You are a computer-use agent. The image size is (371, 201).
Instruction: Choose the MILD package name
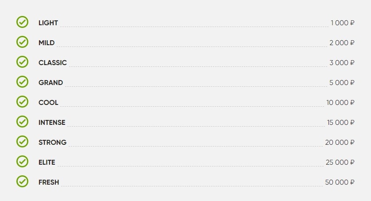[46, 43]
